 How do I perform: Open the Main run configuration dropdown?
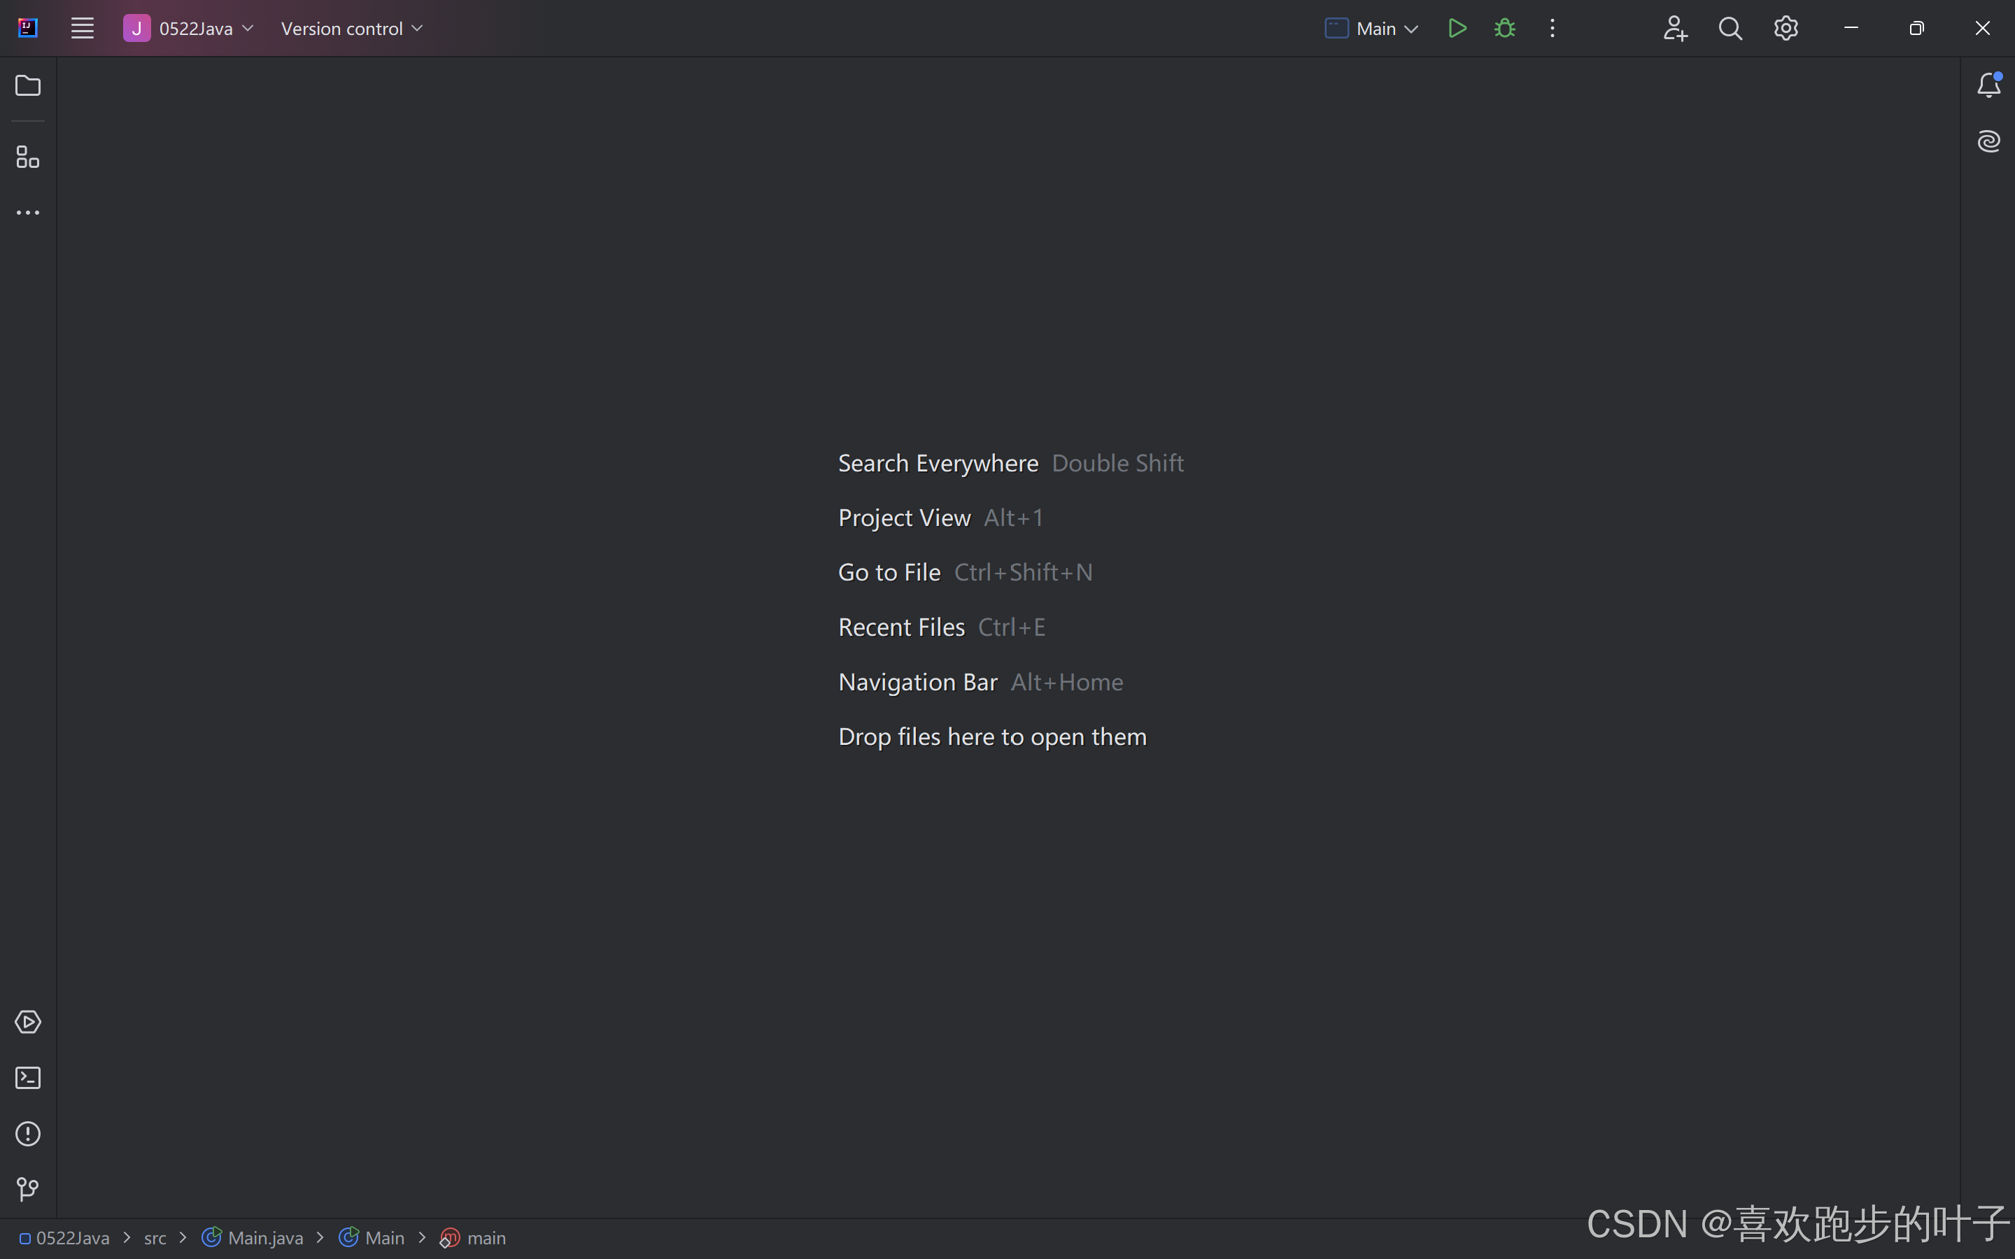(1372, 28)
